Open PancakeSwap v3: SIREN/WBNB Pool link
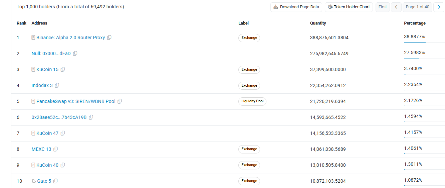The width and height of the screenshot is (445, 188). 76,101
